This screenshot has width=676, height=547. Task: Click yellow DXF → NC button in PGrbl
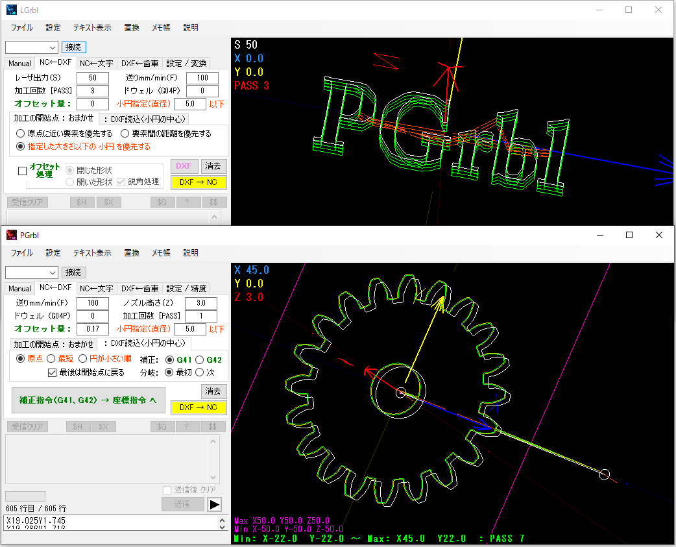(x=199, y=407)
